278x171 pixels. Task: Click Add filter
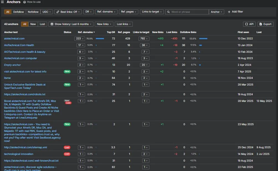click(235, 12)
